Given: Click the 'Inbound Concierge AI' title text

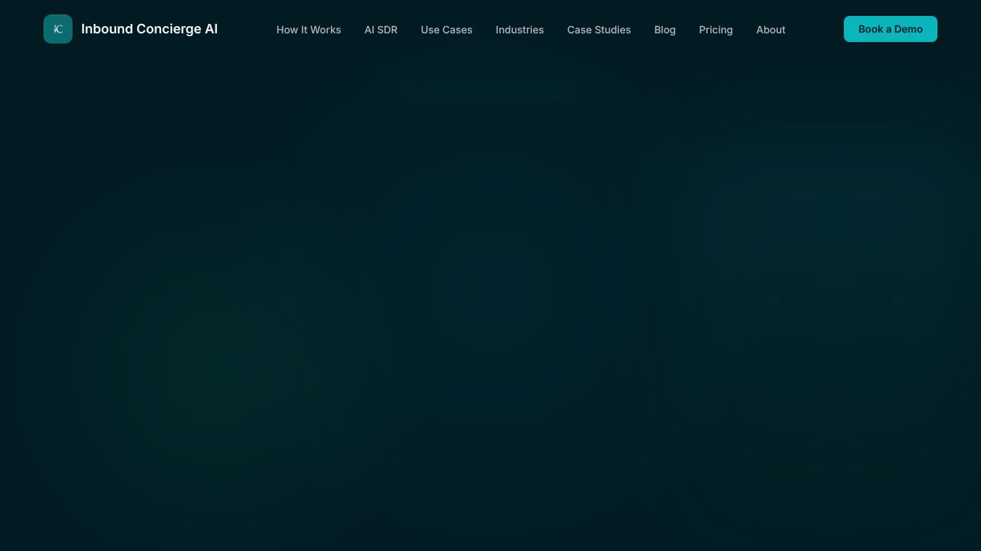Looking at the screenshot, I should (149, 29).
